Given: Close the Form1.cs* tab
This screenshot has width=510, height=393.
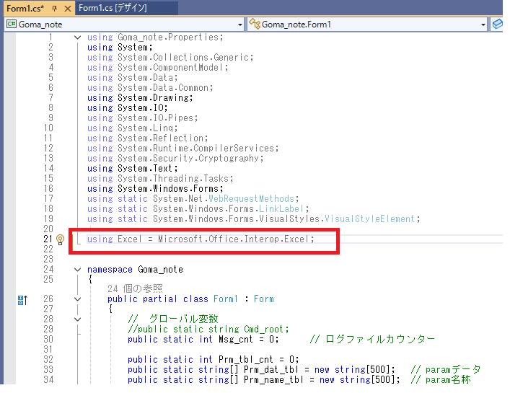Looking at the screenshot, I should pos(67,9).
